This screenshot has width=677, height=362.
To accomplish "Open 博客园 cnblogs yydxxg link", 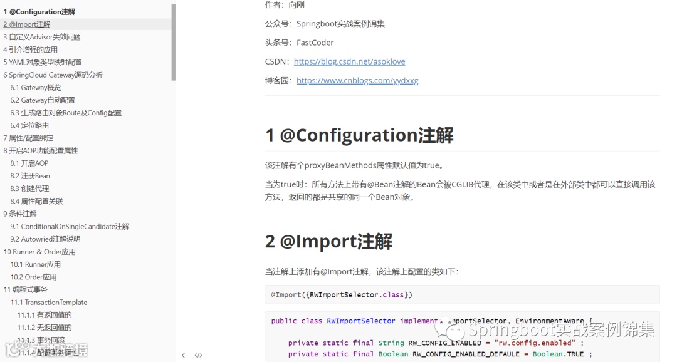I will [357, 80].
